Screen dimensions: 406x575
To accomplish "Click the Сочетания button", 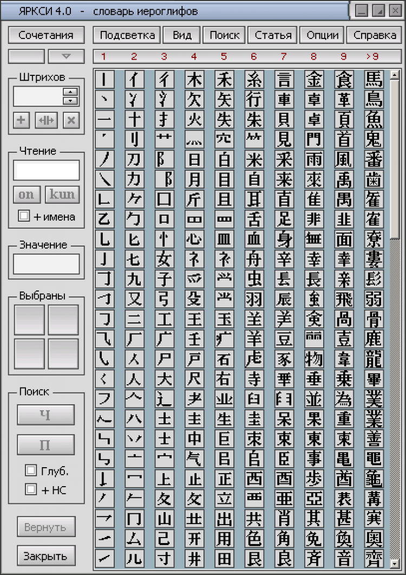I will pos(46,35).
